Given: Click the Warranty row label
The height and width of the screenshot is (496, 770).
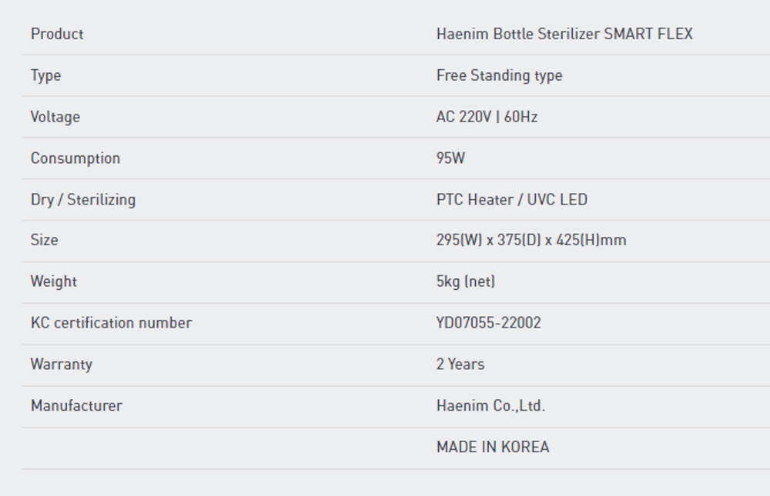Looking at the screenshot, I should point(61,365).
